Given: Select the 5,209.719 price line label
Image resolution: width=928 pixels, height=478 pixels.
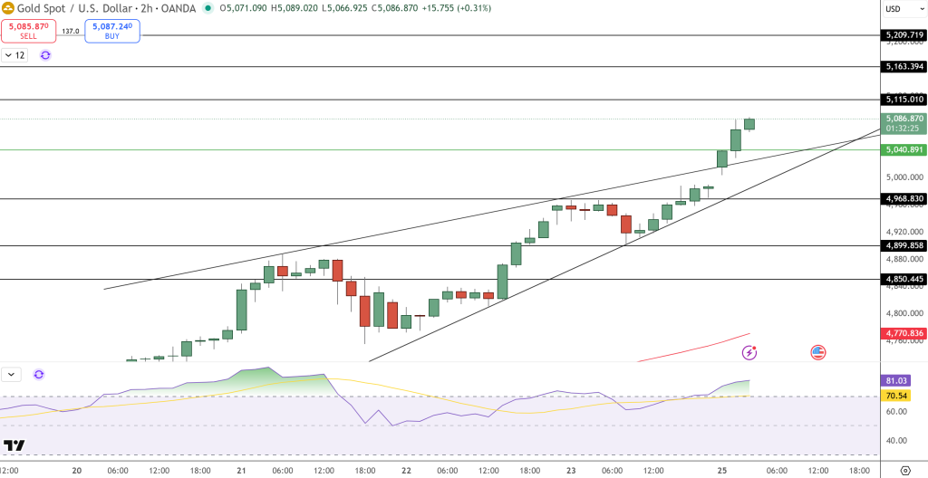Looking at the screenshot, I should point(903,35).
